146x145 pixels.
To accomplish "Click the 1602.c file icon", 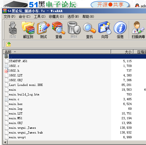I will coord(6,66).
